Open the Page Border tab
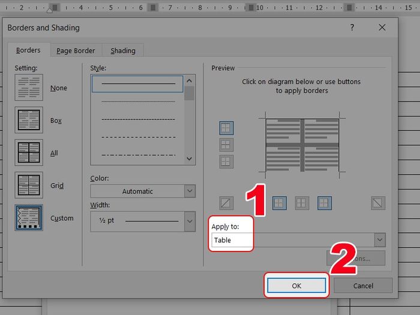This screenshot has width=420, height=315. click(76, 50)
